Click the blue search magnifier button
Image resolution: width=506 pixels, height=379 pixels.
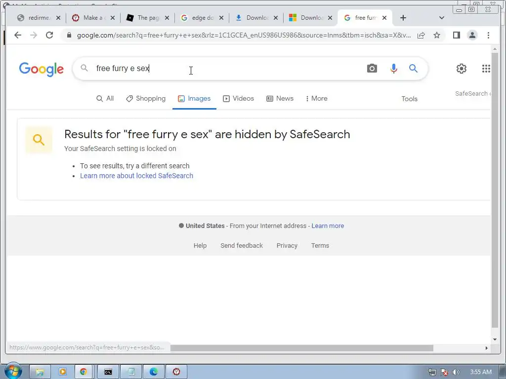tap(414, 68)
